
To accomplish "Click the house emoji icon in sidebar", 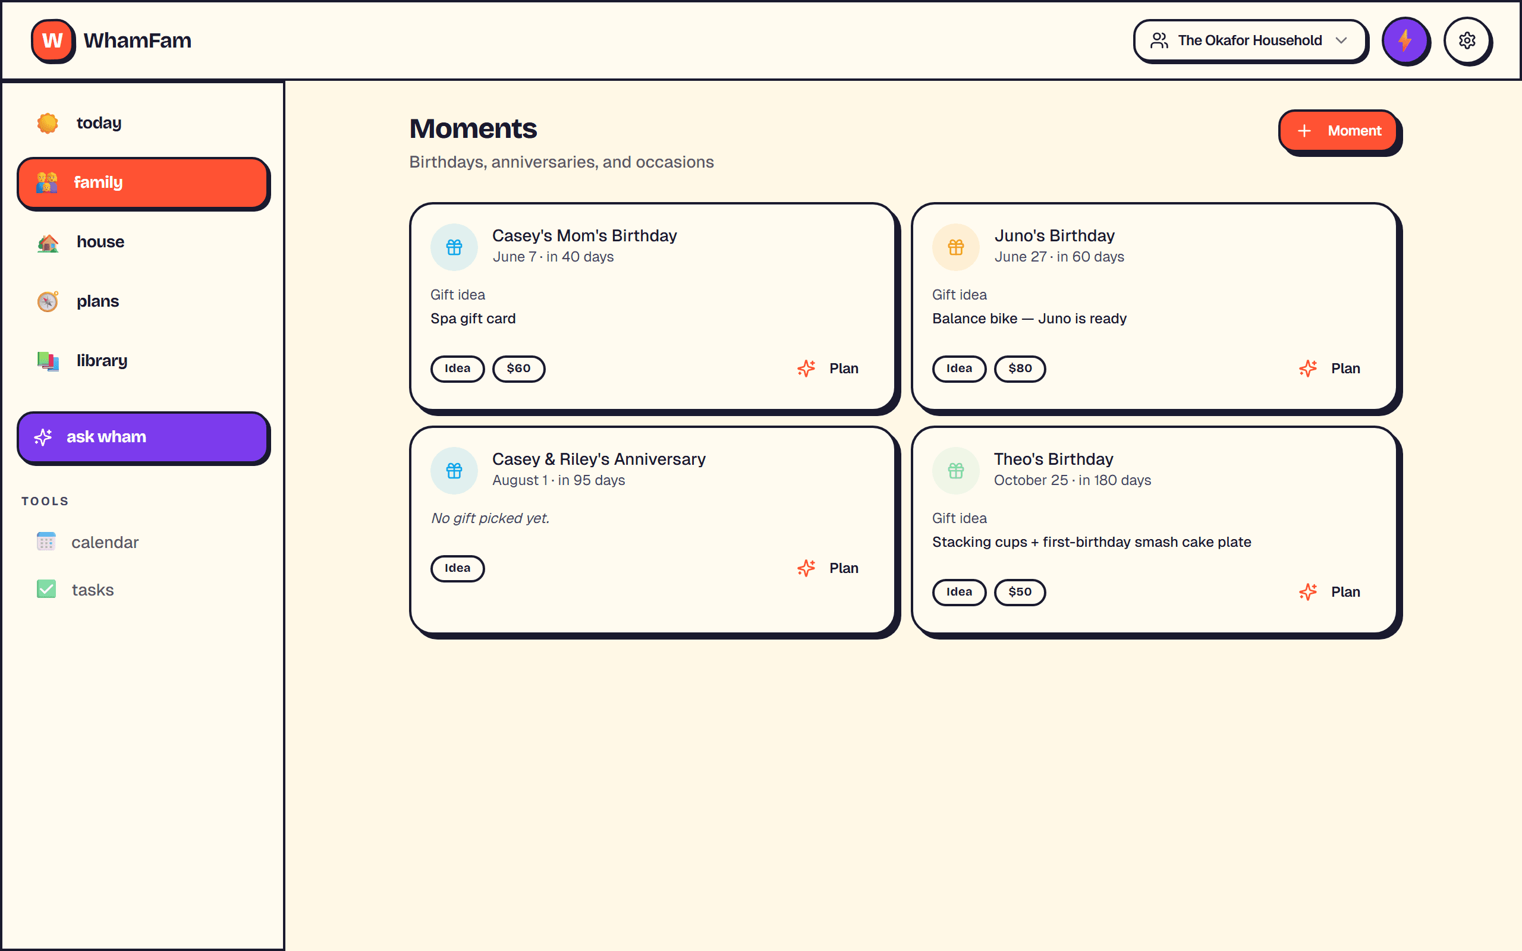I will point(48,242).
